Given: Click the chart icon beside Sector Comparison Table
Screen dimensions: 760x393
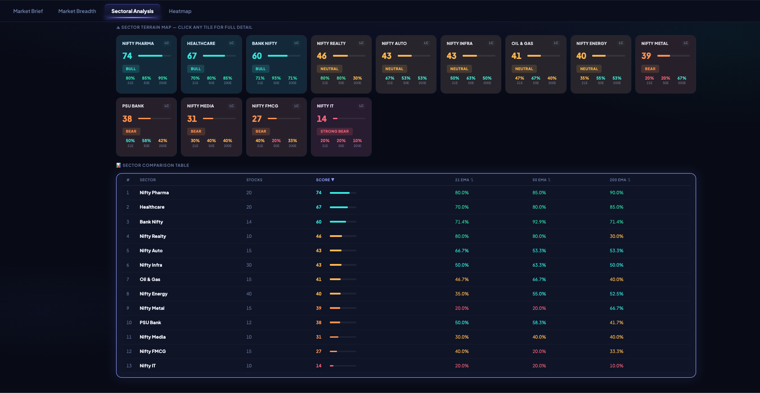Looking at the screenshot, I should coord(118,165).
